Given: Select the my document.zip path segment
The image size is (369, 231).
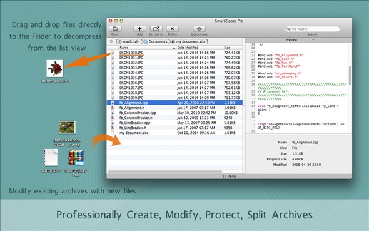Looking at the screenshot, I should click(x=190, y=41).
